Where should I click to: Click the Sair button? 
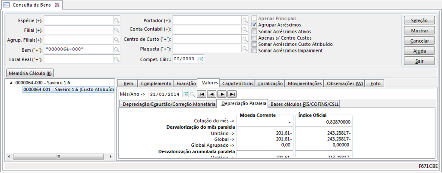(419, 61)
